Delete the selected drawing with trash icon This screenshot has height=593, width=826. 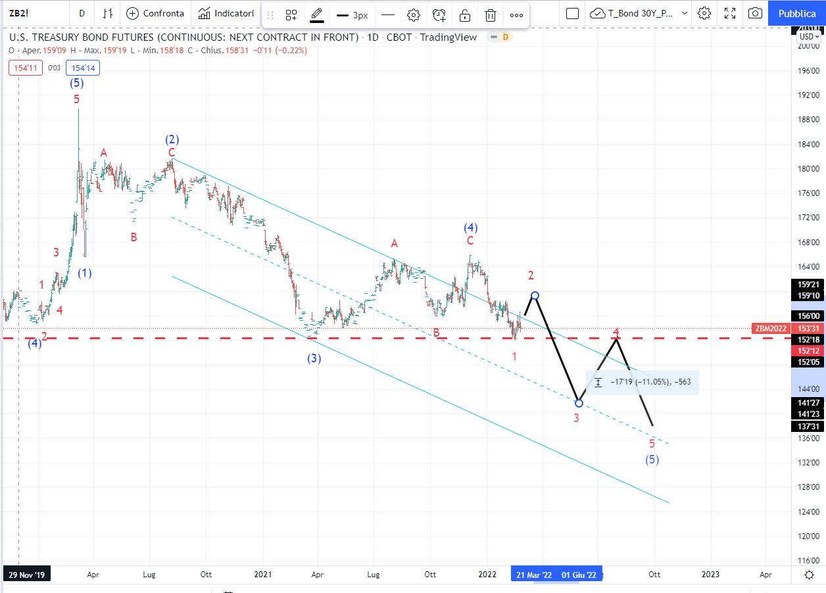coord(491,14)
